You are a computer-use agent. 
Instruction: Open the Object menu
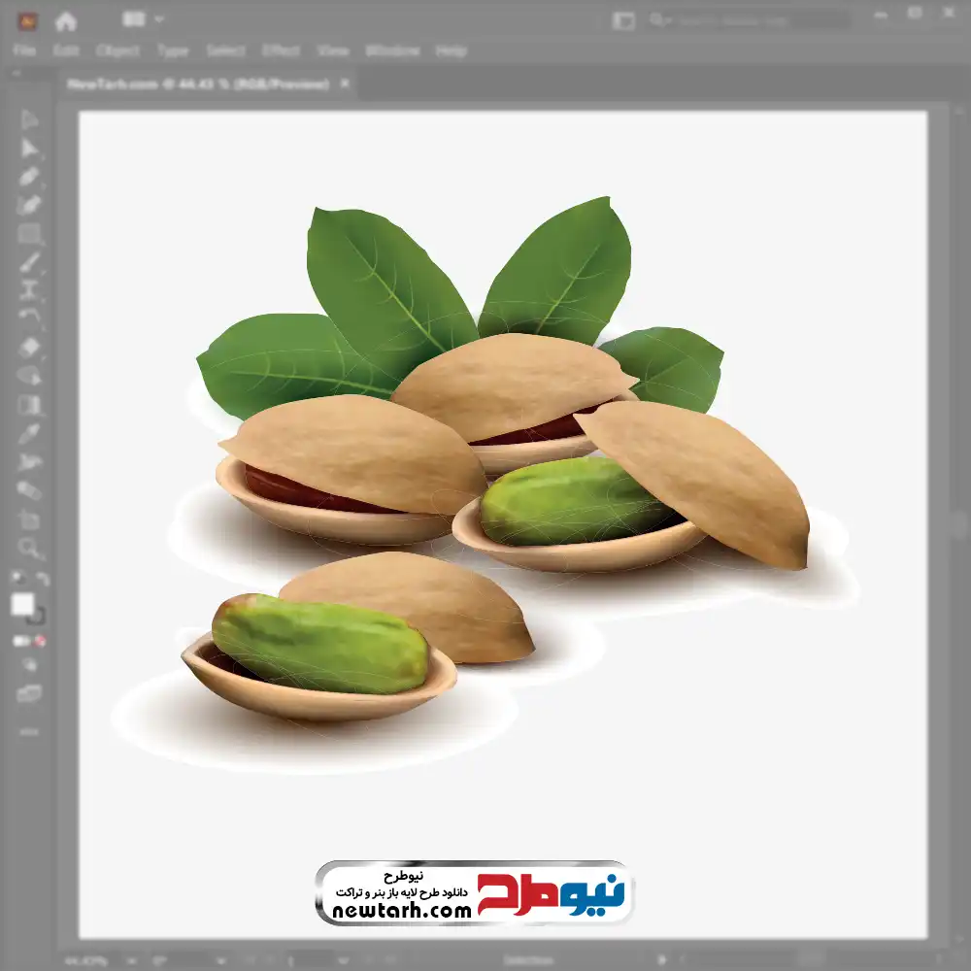(x=117, y=50)
